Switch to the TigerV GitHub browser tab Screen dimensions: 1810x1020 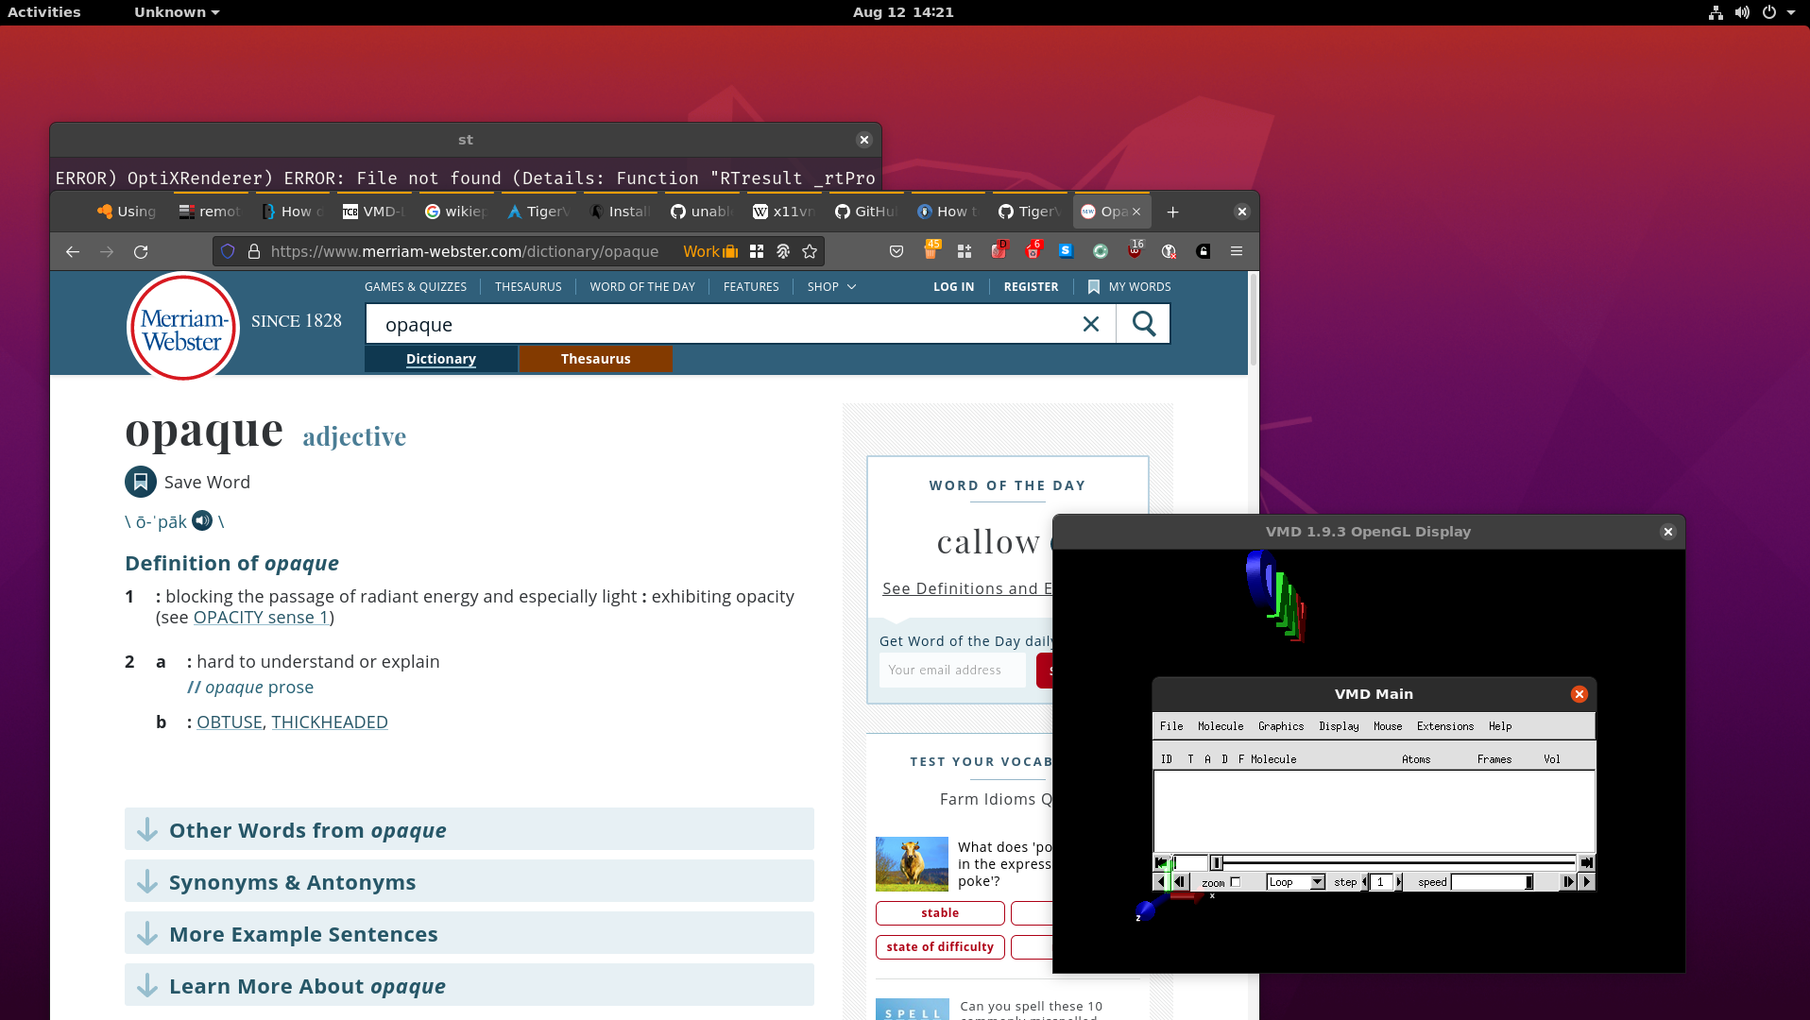coord(1031,212)
